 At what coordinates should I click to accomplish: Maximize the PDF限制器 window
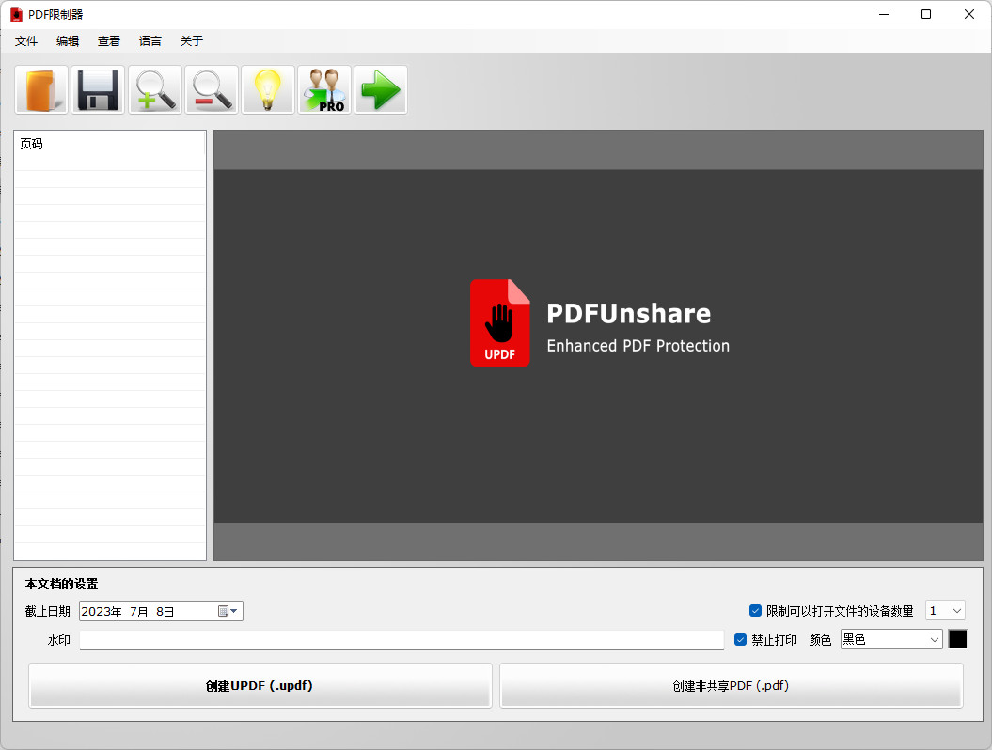coord(926,14)
